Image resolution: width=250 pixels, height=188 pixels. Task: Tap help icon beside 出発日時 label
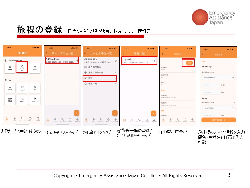[210, 67]
